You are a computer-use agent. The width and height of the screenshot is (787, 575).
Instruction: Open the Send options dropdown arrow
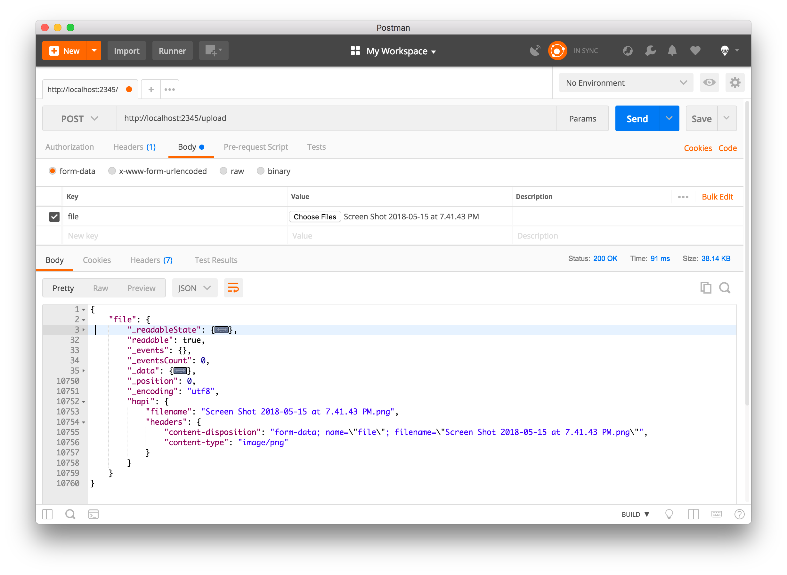[669, 119]
